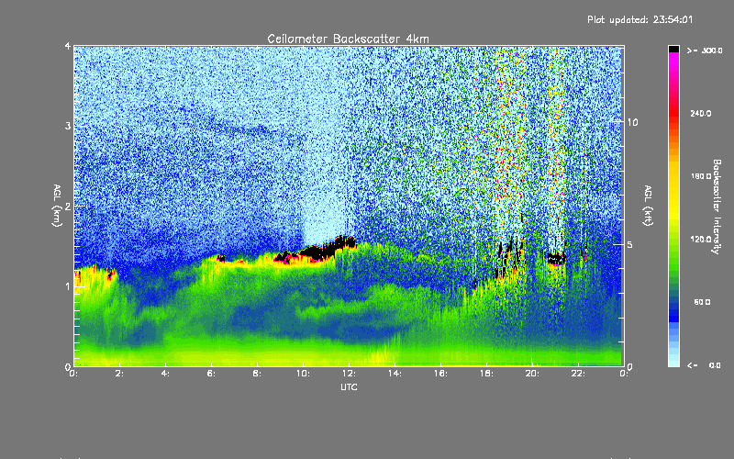The height and width of the screenshot is (459, 734).
Task: Click the '5' kft tick label on the right axis
Action: (x=629, y=244)
